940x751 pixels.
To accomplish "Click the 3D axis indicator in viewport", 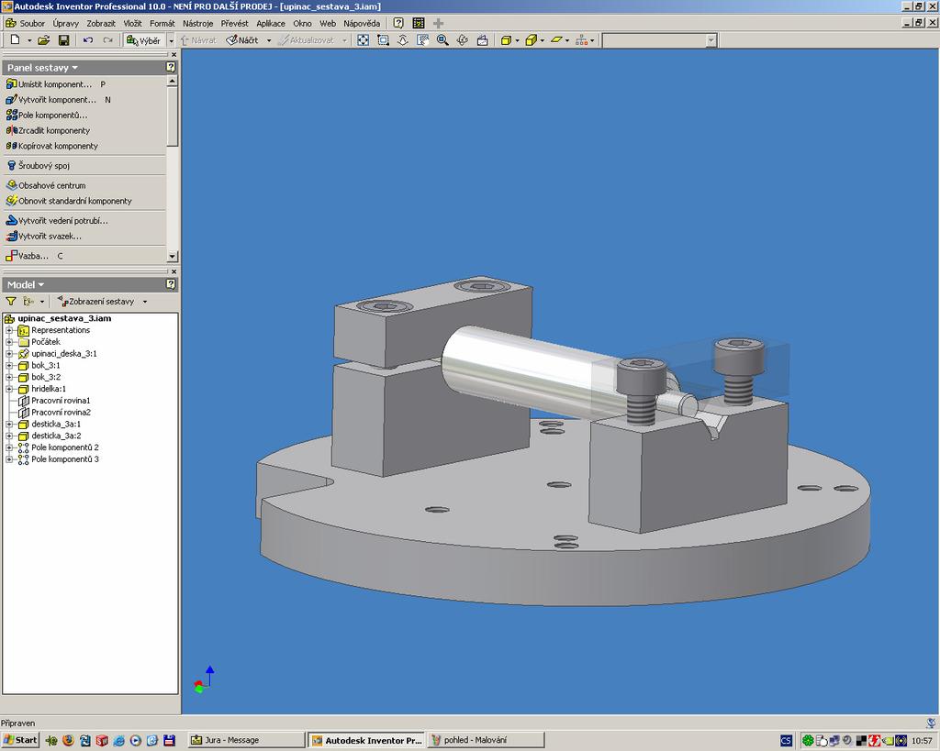I will pos(205,679).
